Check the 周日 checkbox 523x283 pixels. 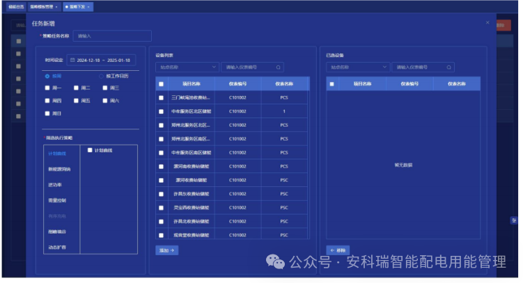pos(47,113)
